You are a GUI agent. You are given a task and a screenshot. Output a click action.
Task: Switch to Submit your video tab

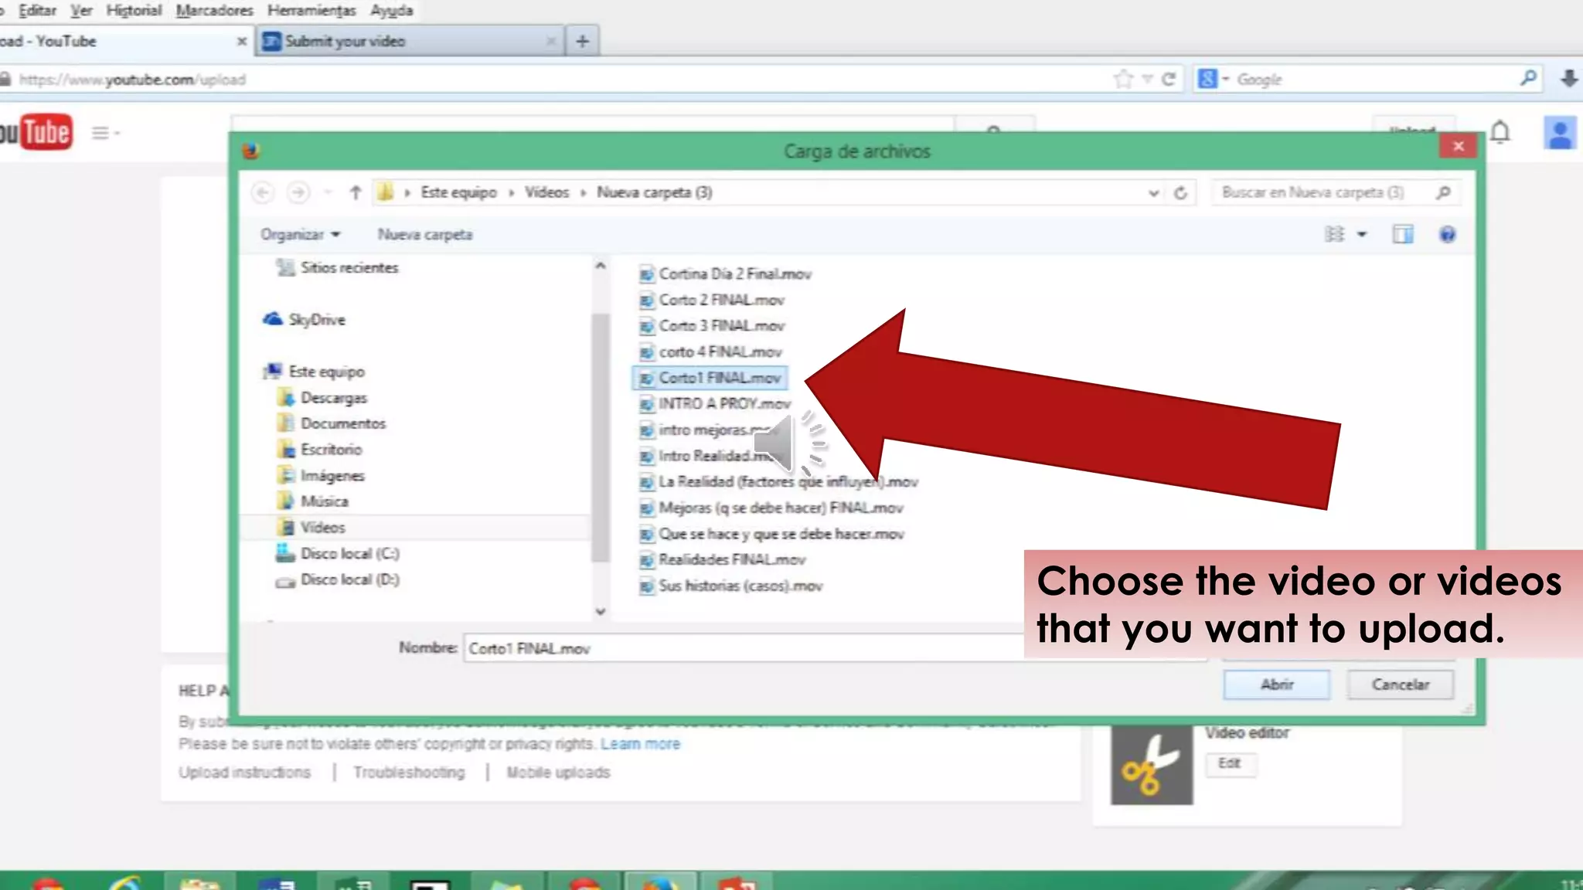pos(410,41)
